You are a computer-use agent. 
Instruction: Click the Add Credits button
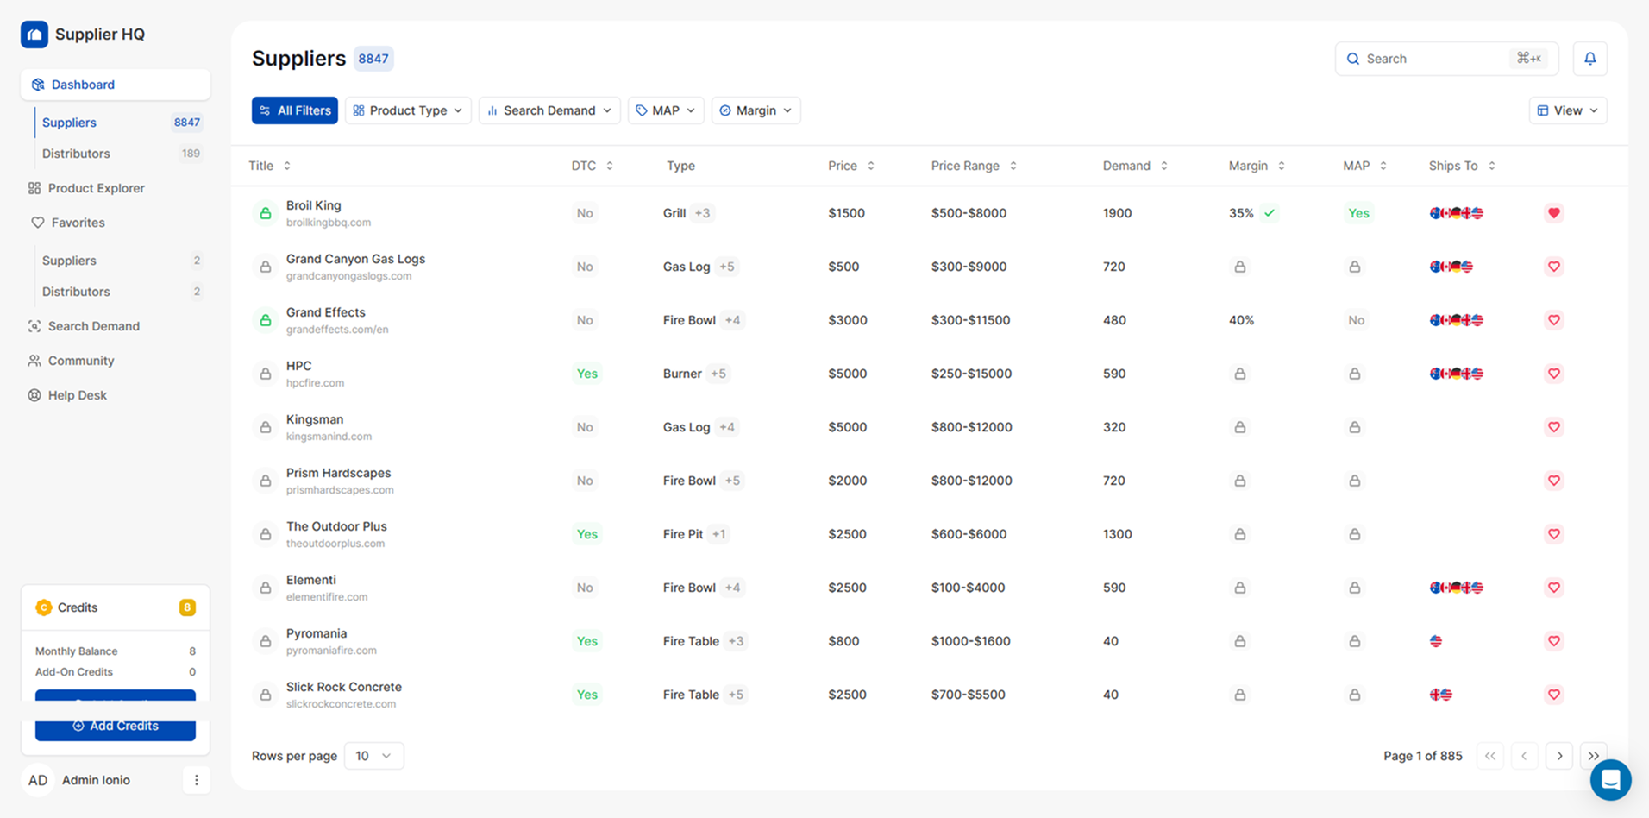click(x=116, y=727)
